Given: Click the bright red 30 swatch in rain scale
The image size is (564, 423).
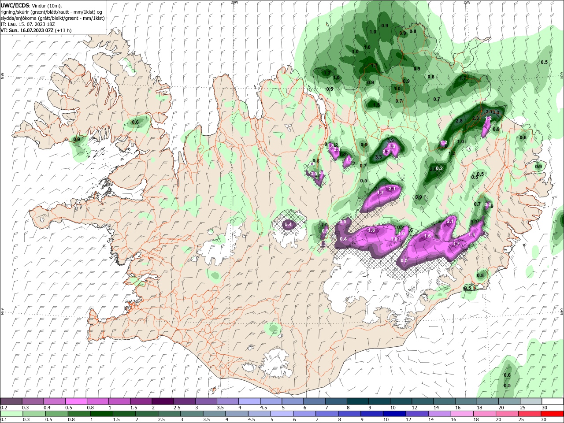Looking at the screenshot, I should 553,414.
